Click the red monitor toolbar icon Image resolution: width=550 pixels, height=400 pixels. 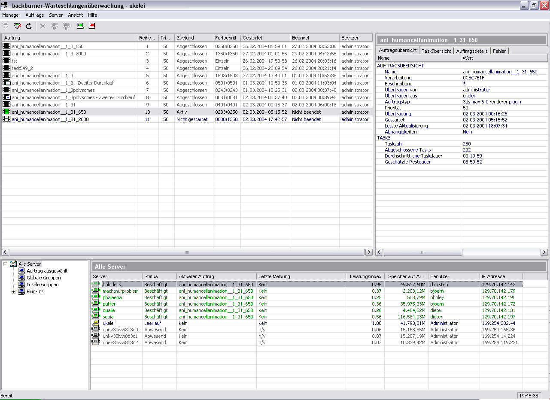tap(92, 26)
